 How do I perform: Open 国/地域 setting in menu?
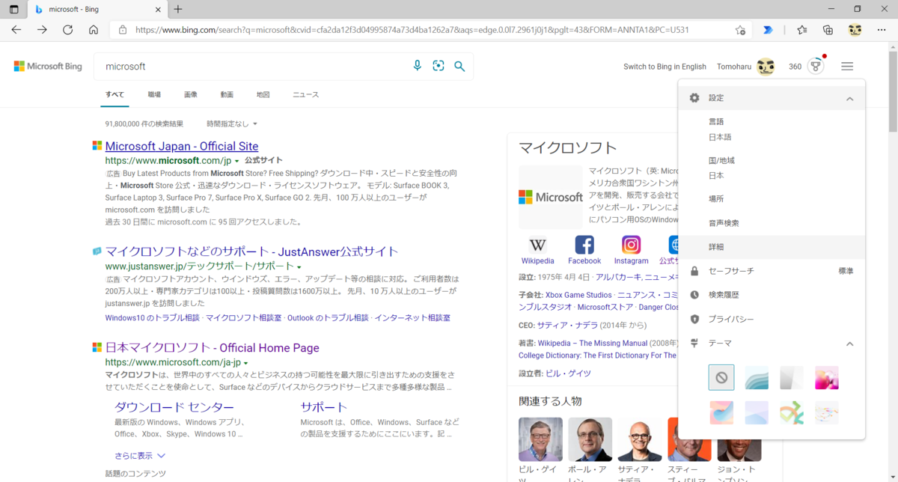[x=772, y=168]
